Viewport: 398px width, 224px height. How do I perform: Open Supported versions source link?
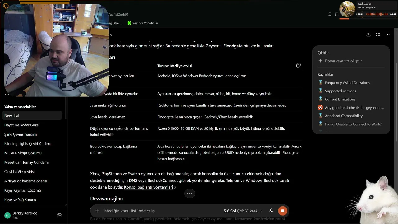point(340,91)
